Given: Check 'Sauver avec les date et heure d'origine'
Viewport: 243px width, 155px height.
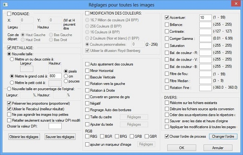Looking at the screenshot, I should (x=167, y=121).
